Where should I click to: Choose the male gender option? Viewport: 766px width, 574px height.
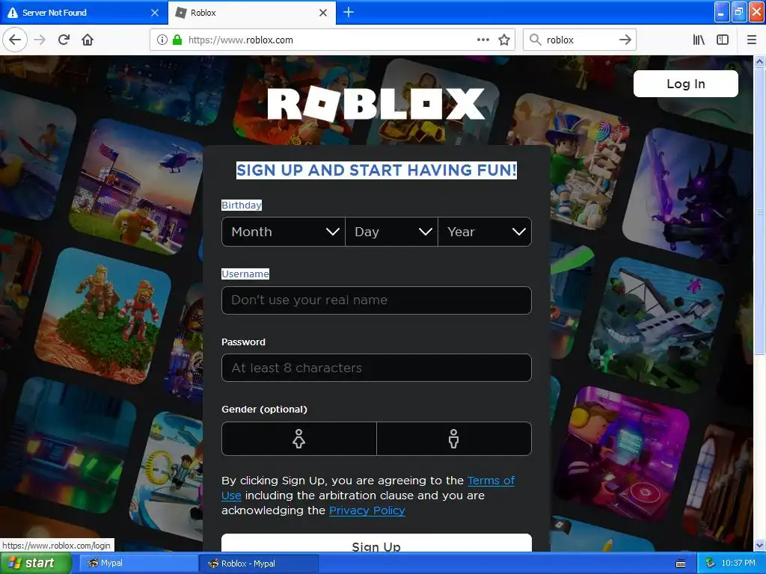[x=454, y=439]
